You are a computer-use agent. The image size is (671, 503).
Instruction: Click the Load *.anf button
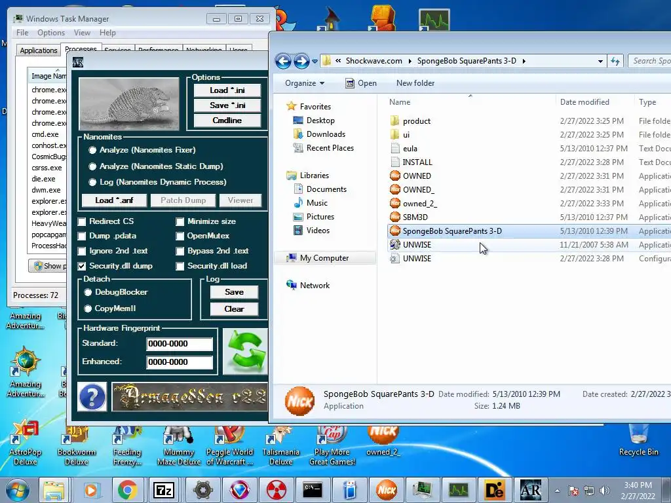click(114, 200)
